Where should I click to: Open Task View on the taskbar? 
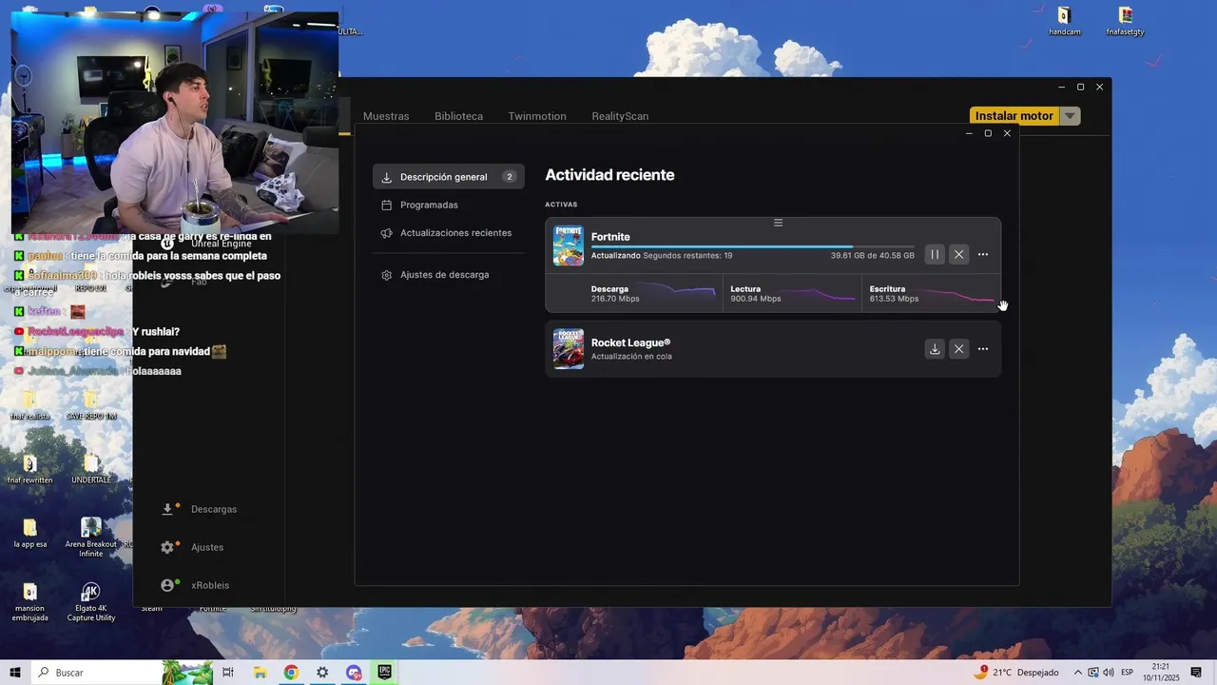pyautogui.click(x=228, y=673)
